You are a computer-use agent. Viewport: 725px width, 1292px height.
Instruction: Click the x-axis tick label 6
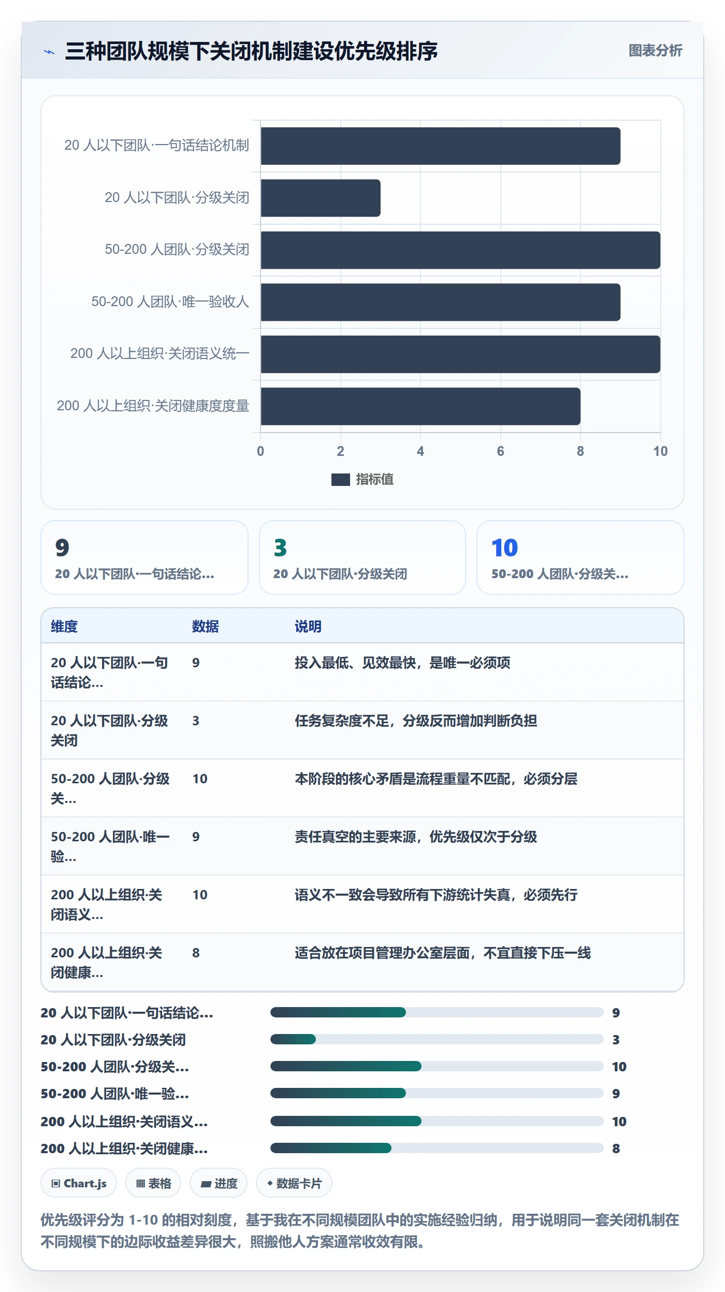[x=500, y=451]
